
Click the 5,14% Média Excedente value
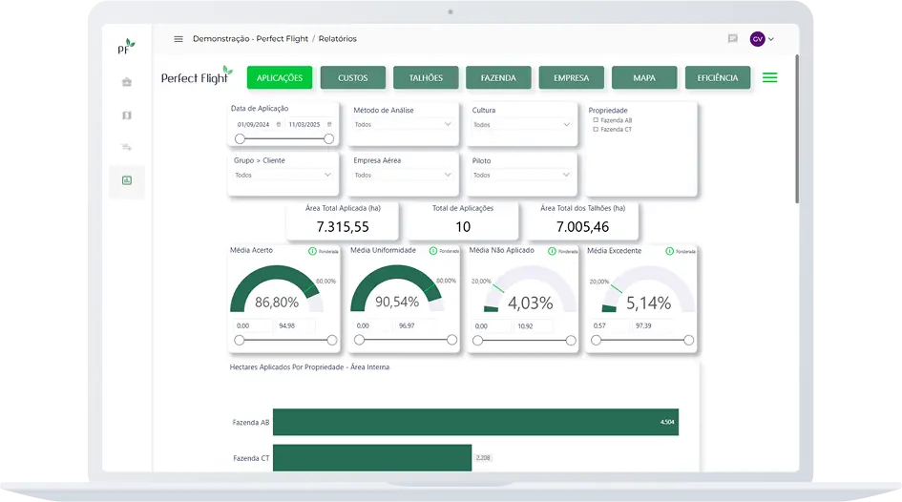[649, 303]
